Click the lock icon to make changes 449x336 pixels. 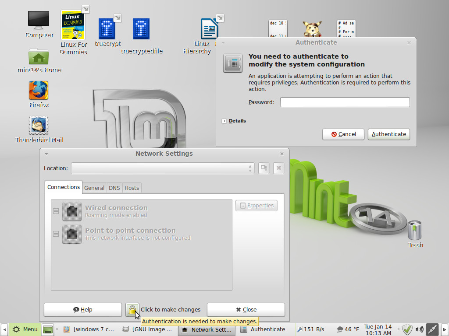click(x=132, y=309)
